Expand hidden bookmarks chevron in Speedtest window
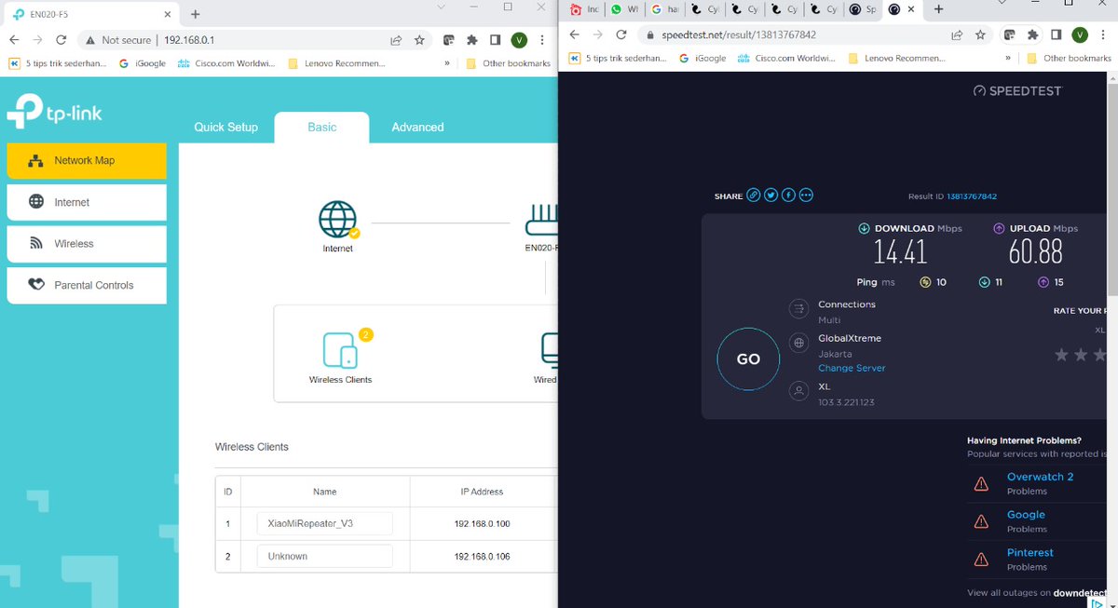This screenshot has width=1118, height=608. pos(1006,58)
